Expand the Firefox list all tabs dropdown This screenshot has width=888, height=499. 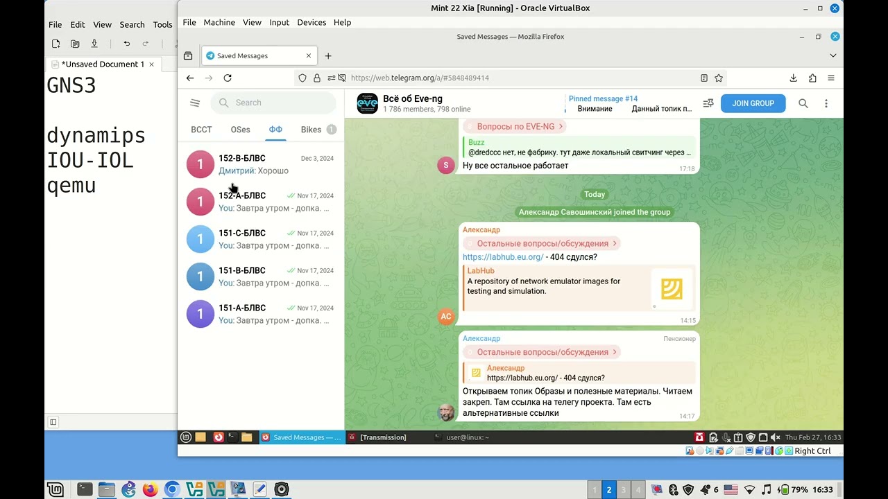point(833,55)
